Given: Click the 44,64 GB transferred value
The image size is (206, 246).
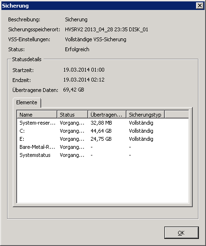Looking at the screenshot, I should click(x=101, y=131).
